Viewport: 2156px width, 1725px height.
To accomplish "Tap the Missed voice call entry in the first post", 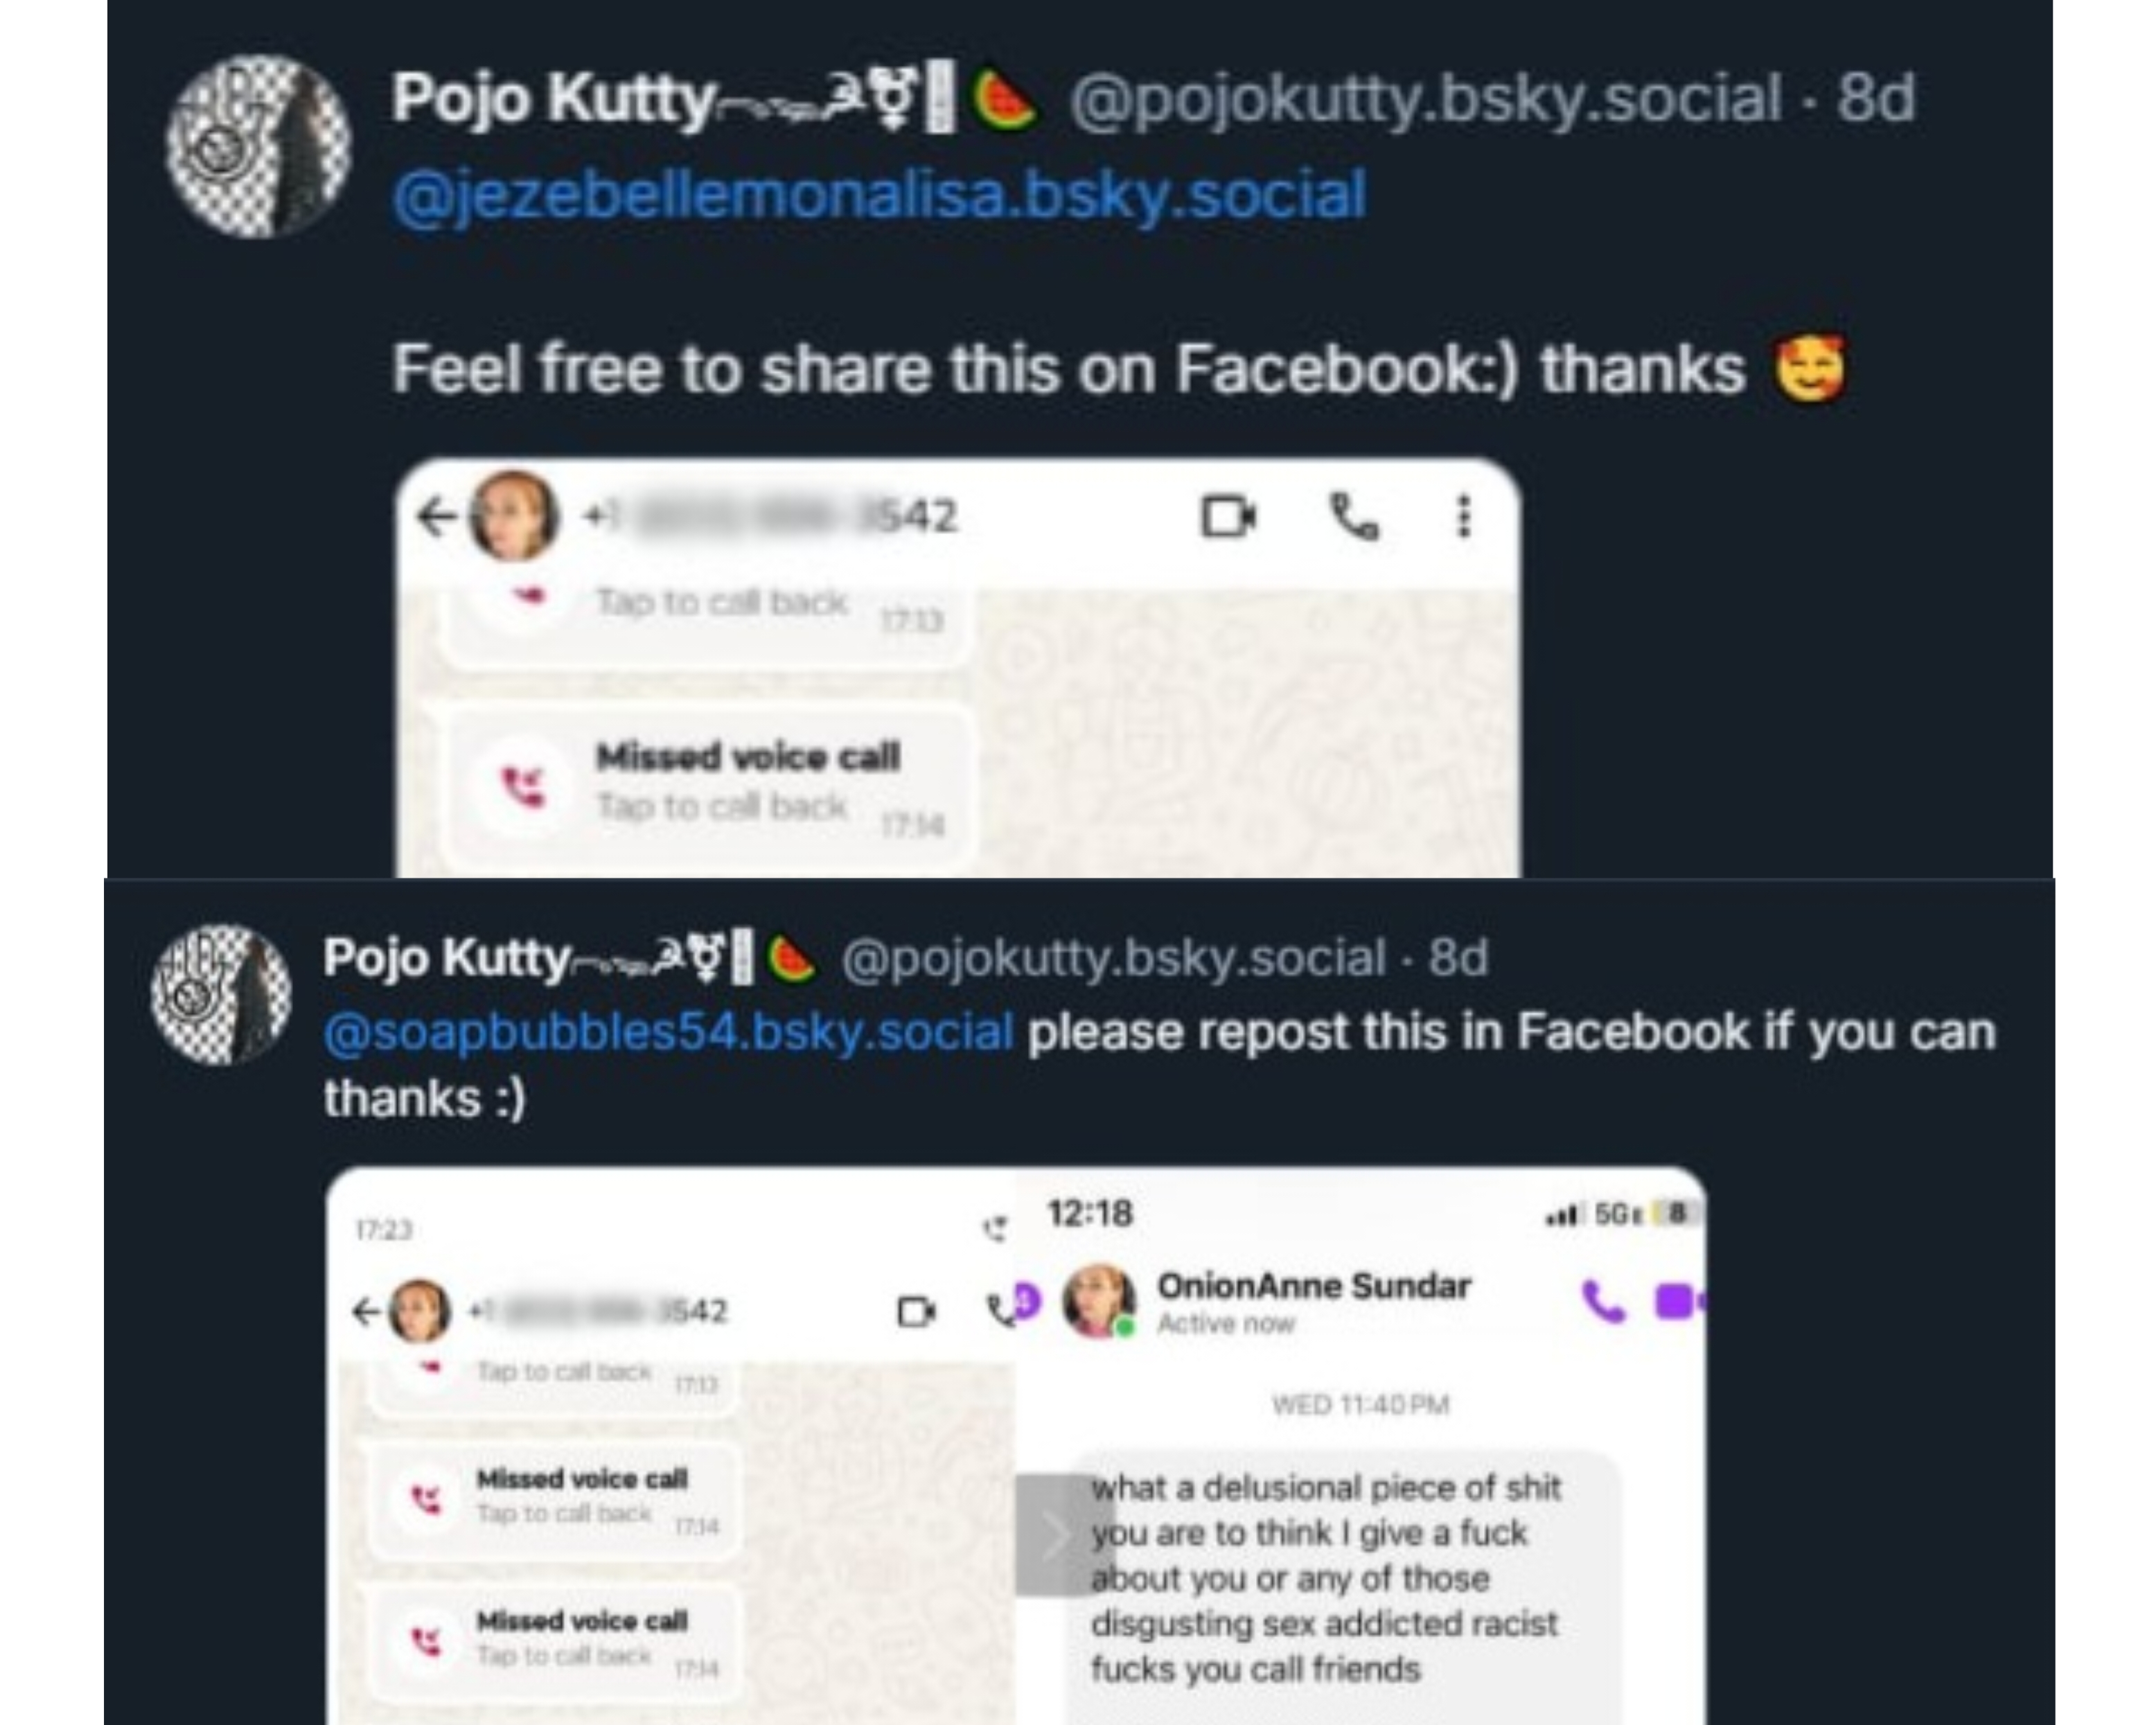I will (x=708, y=782).
